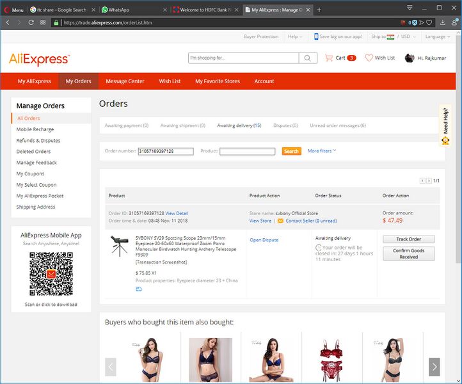Bookmark page with heart icon
Viewport: 462px width, 384px height.
(429, 22)
